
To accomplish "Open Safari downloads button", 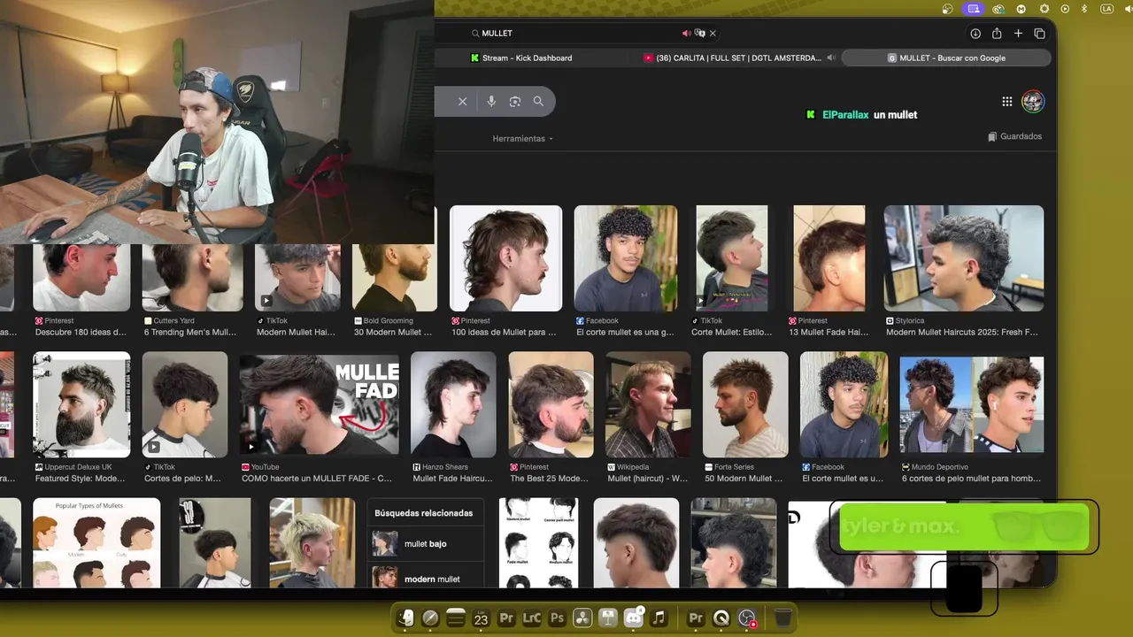I will (975, 34).
